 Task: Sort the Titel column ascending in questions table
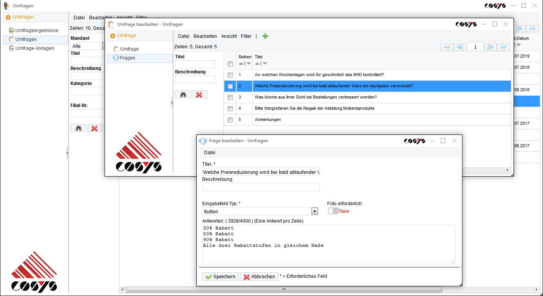click(x=257, y=63)
